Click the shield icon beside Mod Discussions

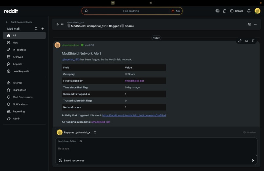click(x=9, y=97)
